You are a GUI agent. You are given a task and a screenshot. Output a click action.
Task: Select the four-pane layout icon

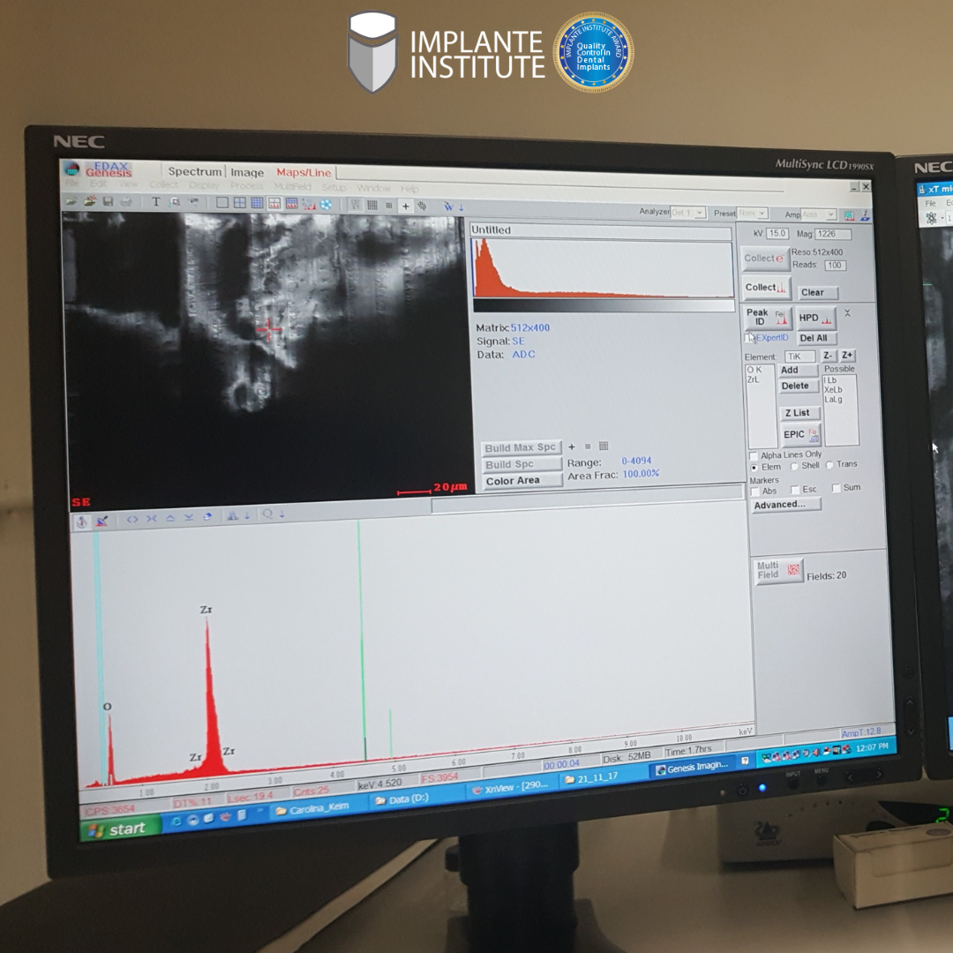(239, 203)
